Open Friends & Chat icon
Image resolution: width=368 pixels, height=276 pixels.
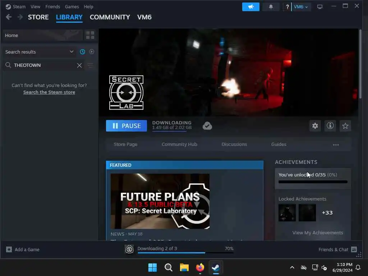354,249
